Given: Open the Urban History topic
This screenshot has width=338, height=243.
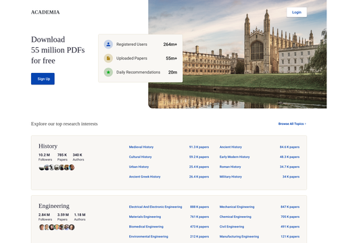Looking at the screenshot, I should pyautogui.click(x=139, y=167).
